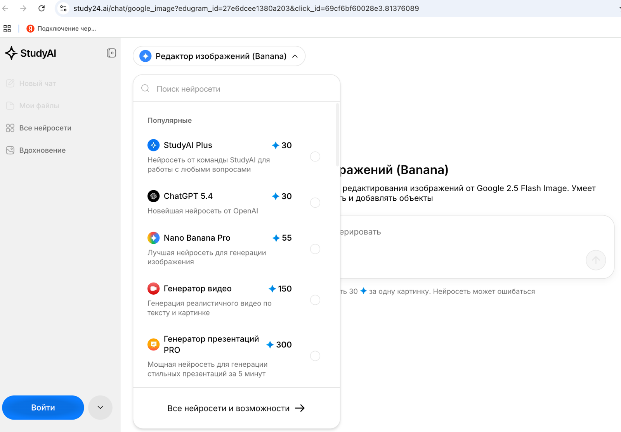Expand the chevron menu next to Войти
Image resolution: width=621 pixels, height=432 pixels.
[x=100, y=408]
